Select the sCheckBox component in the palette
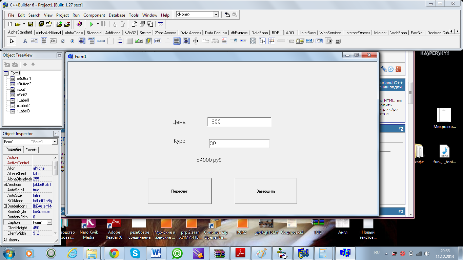The height and width of the screenshot is (260, 463). tap(63, 41)
